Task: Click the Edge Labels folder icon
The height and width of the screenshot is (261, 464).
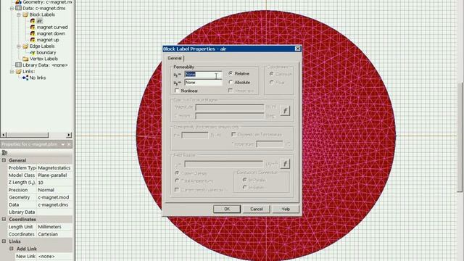Action: 25,46
